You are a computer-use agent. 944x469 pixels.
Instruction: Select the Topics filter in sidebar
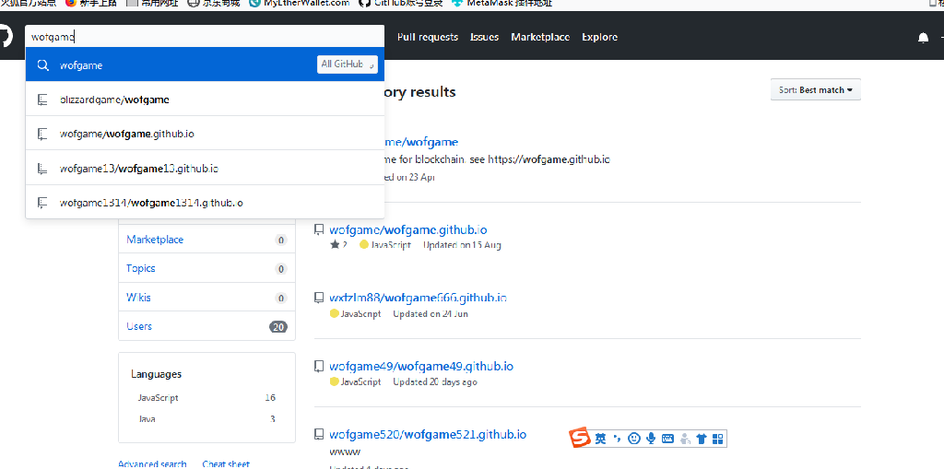click(206, 268)
